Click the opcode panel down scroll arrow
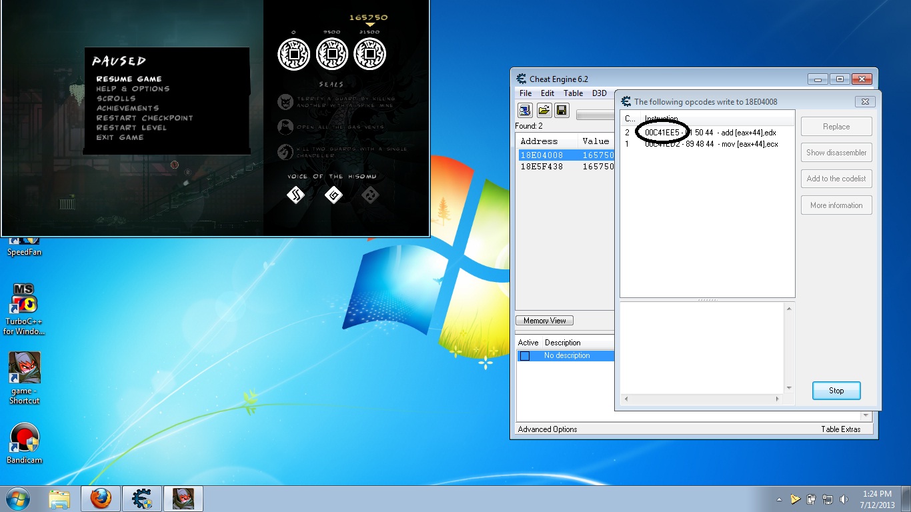911x512 pixels. [789, 388]
